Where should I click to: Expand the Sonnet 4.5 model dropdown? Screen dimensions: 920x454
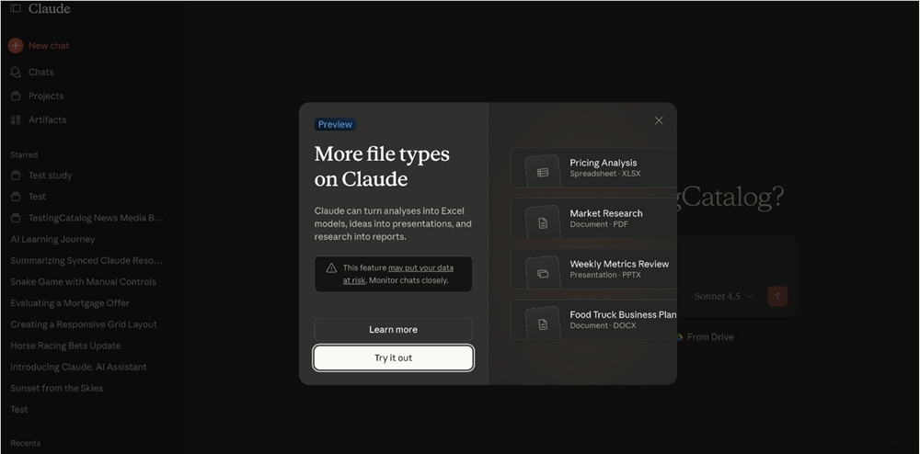723,296
